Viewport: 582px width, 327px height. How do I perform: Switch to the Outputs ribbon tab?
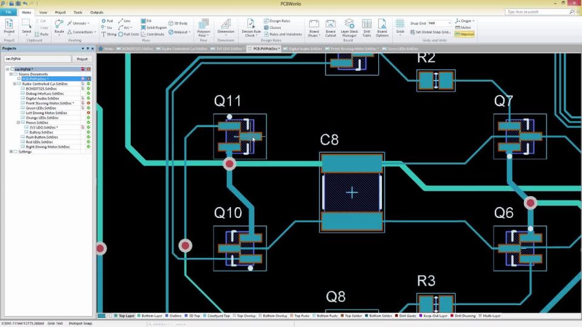click(96, 13)
